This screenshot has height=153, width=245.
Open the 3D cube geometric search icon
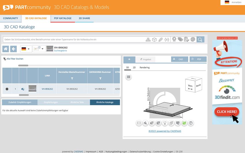(154, 40)
